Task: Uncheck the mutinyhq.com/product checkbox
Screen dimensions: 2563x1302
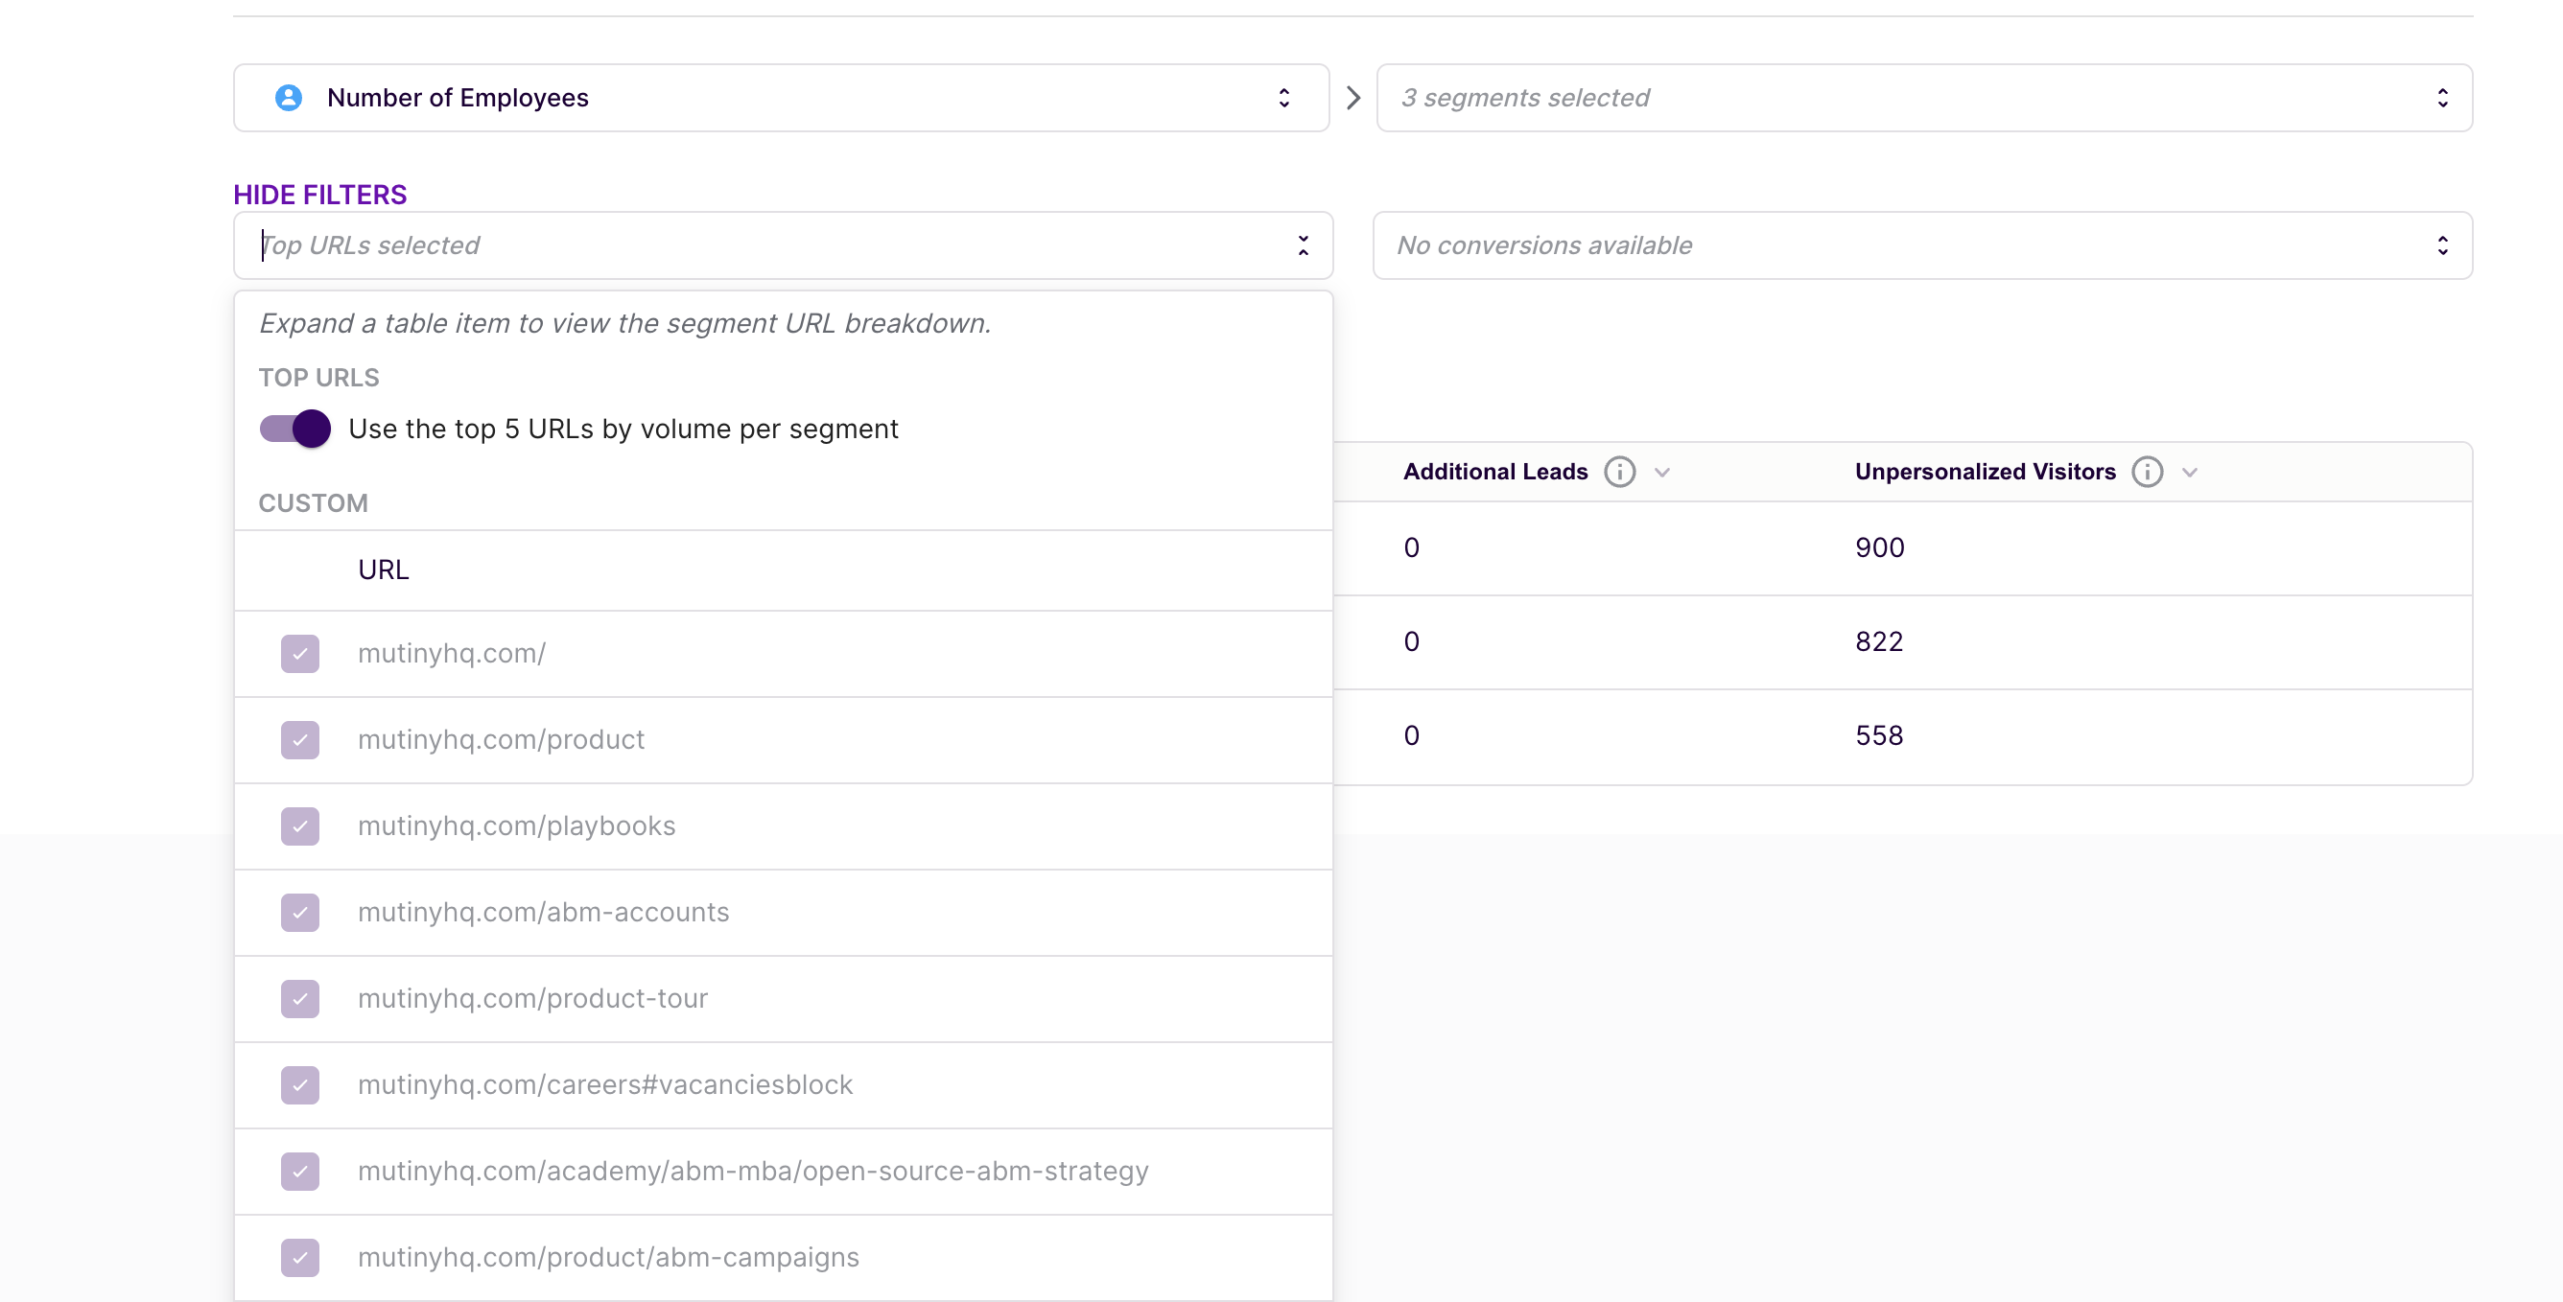Action: coord(299,739)
